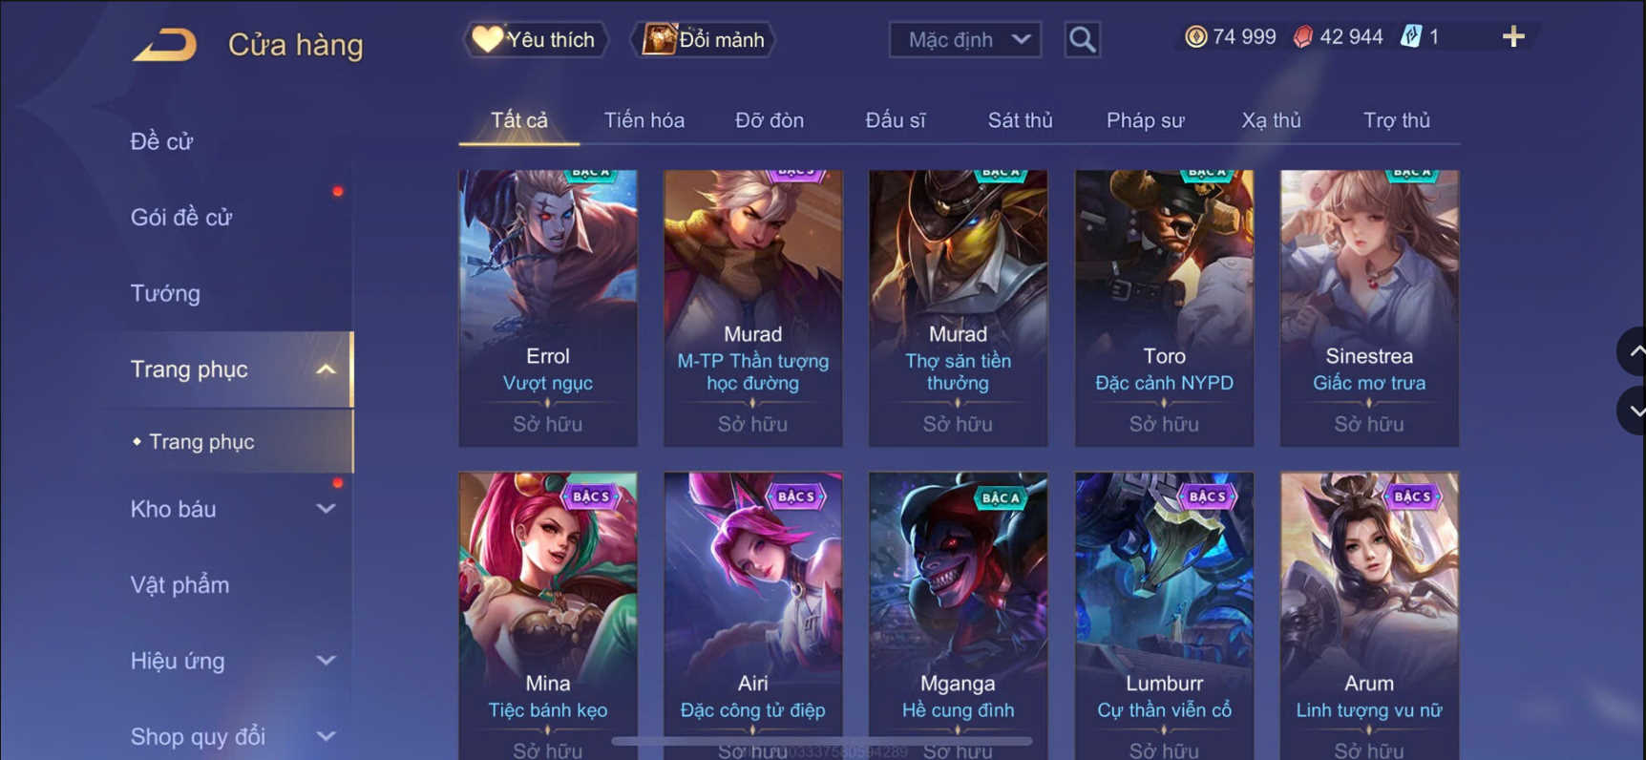1646x760 pixels.
Task: Click the red ruby currency icon
Action: [x=1302, y=37]
